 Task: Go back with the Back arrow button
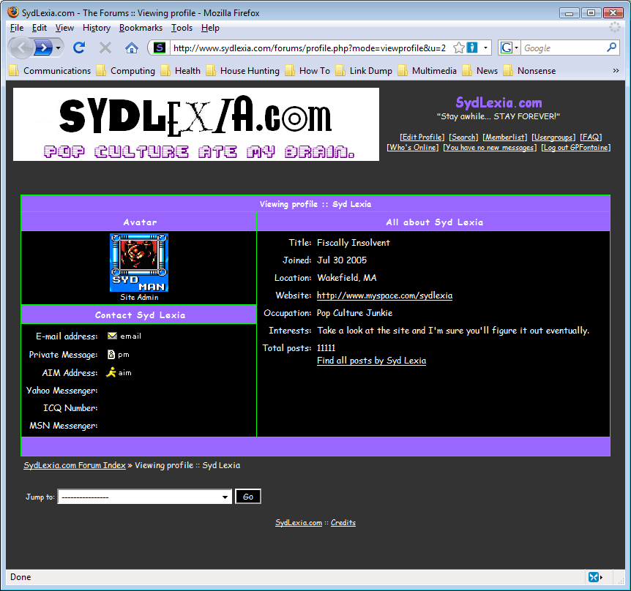click(21, 48)
